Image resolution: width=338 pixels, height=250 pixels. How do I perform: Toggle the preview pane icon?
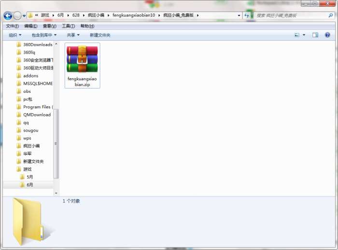[315, 35]
